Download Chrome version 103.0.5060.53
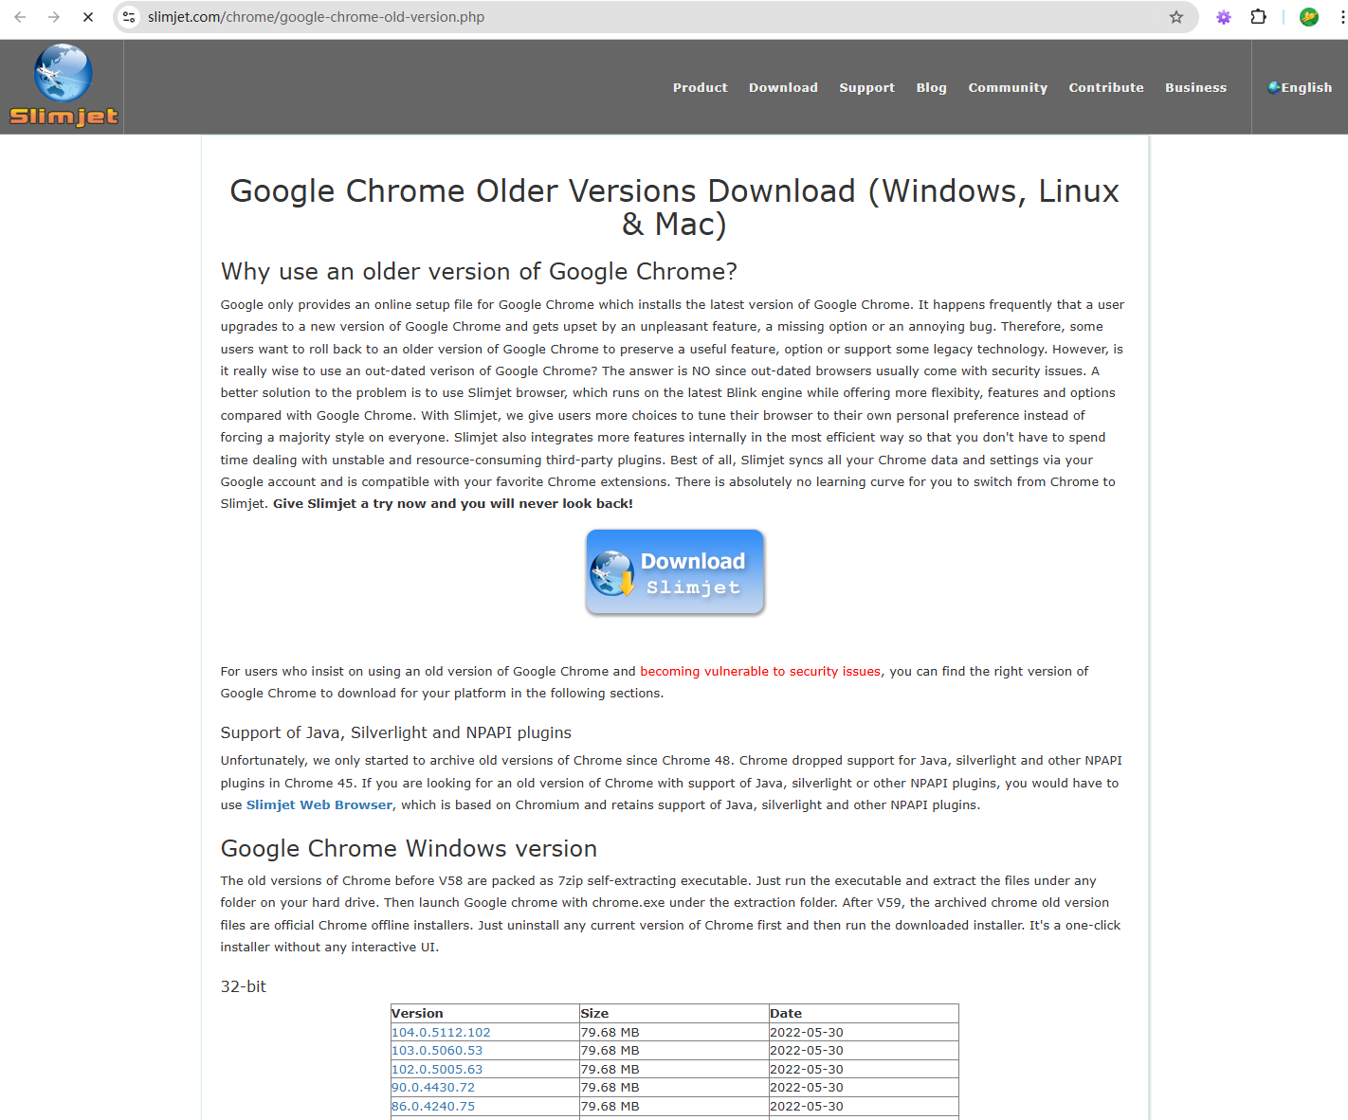1348x1120 pixels. pyautogui.click(x=437, y=1051)
